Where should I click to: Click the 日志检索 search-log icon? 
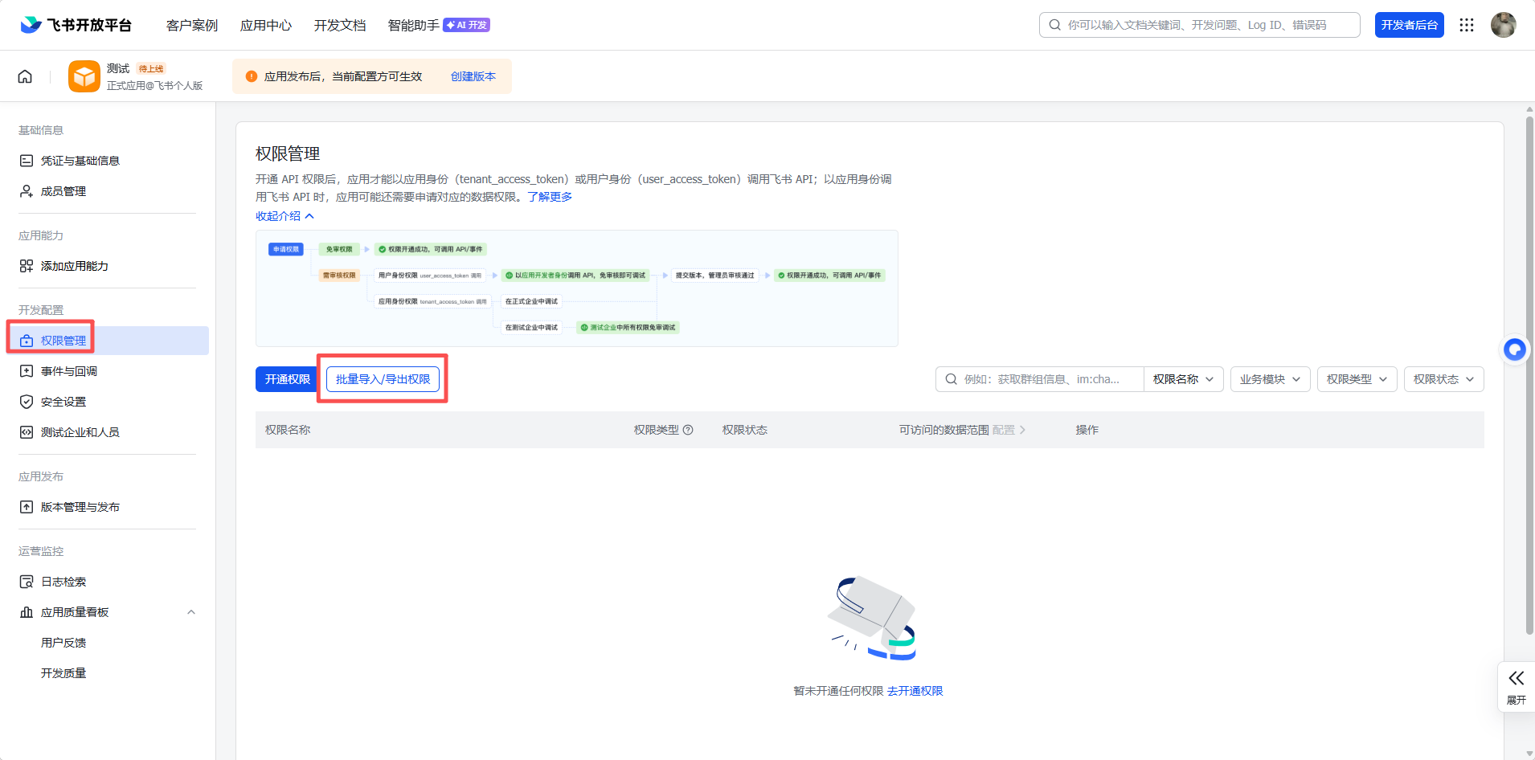27,582
